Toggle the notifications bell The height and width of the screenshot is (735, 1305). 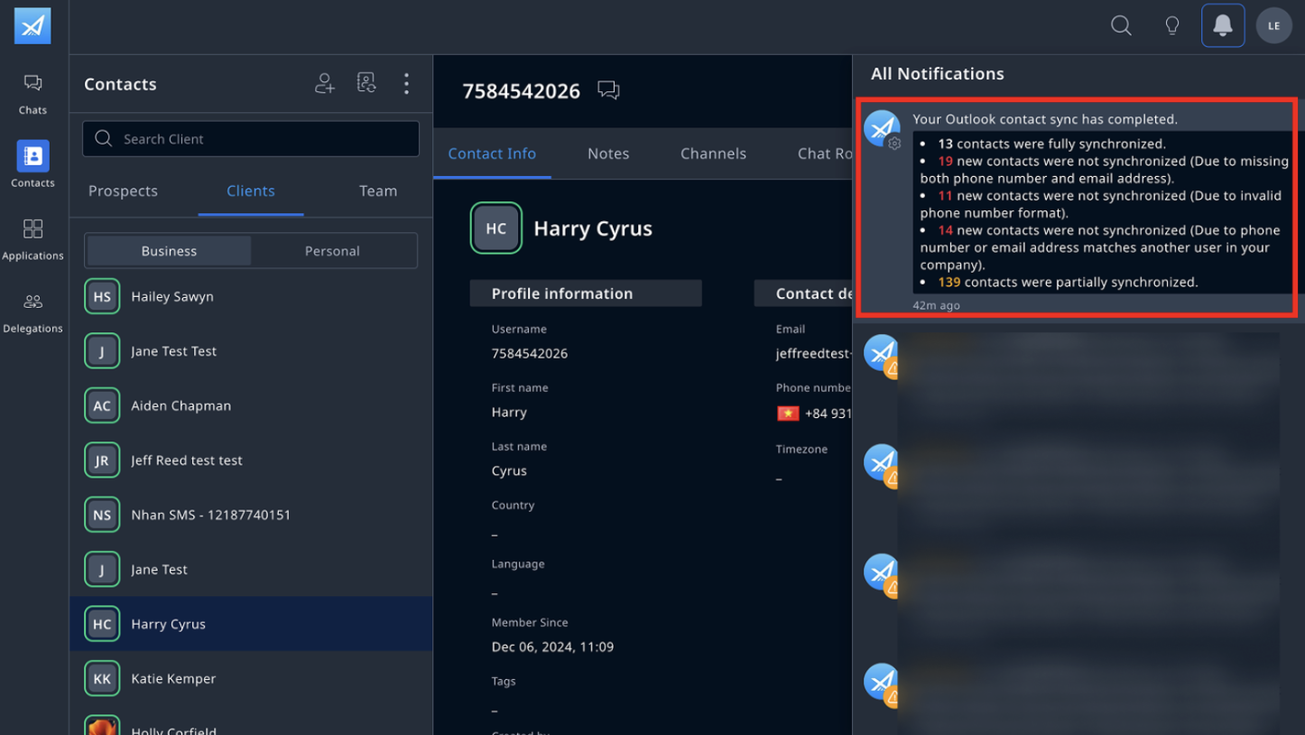coord(1223,25)
